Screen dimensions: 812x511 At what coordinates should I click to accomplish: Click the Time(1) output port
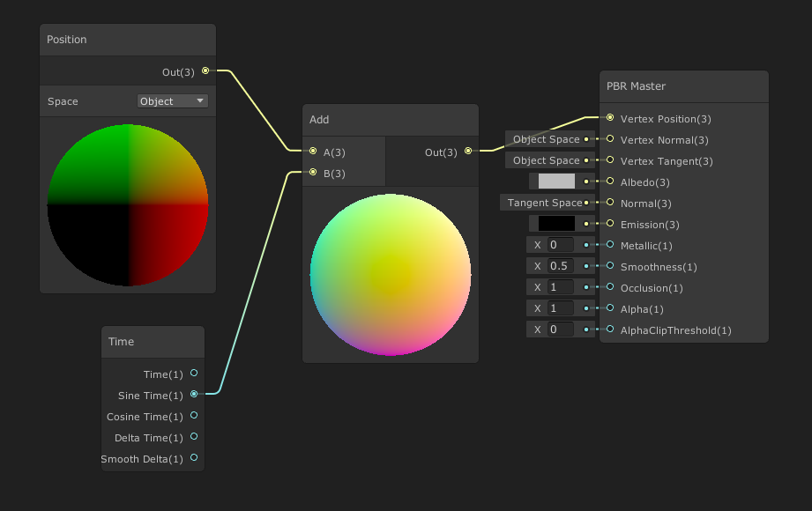point(194,373)
